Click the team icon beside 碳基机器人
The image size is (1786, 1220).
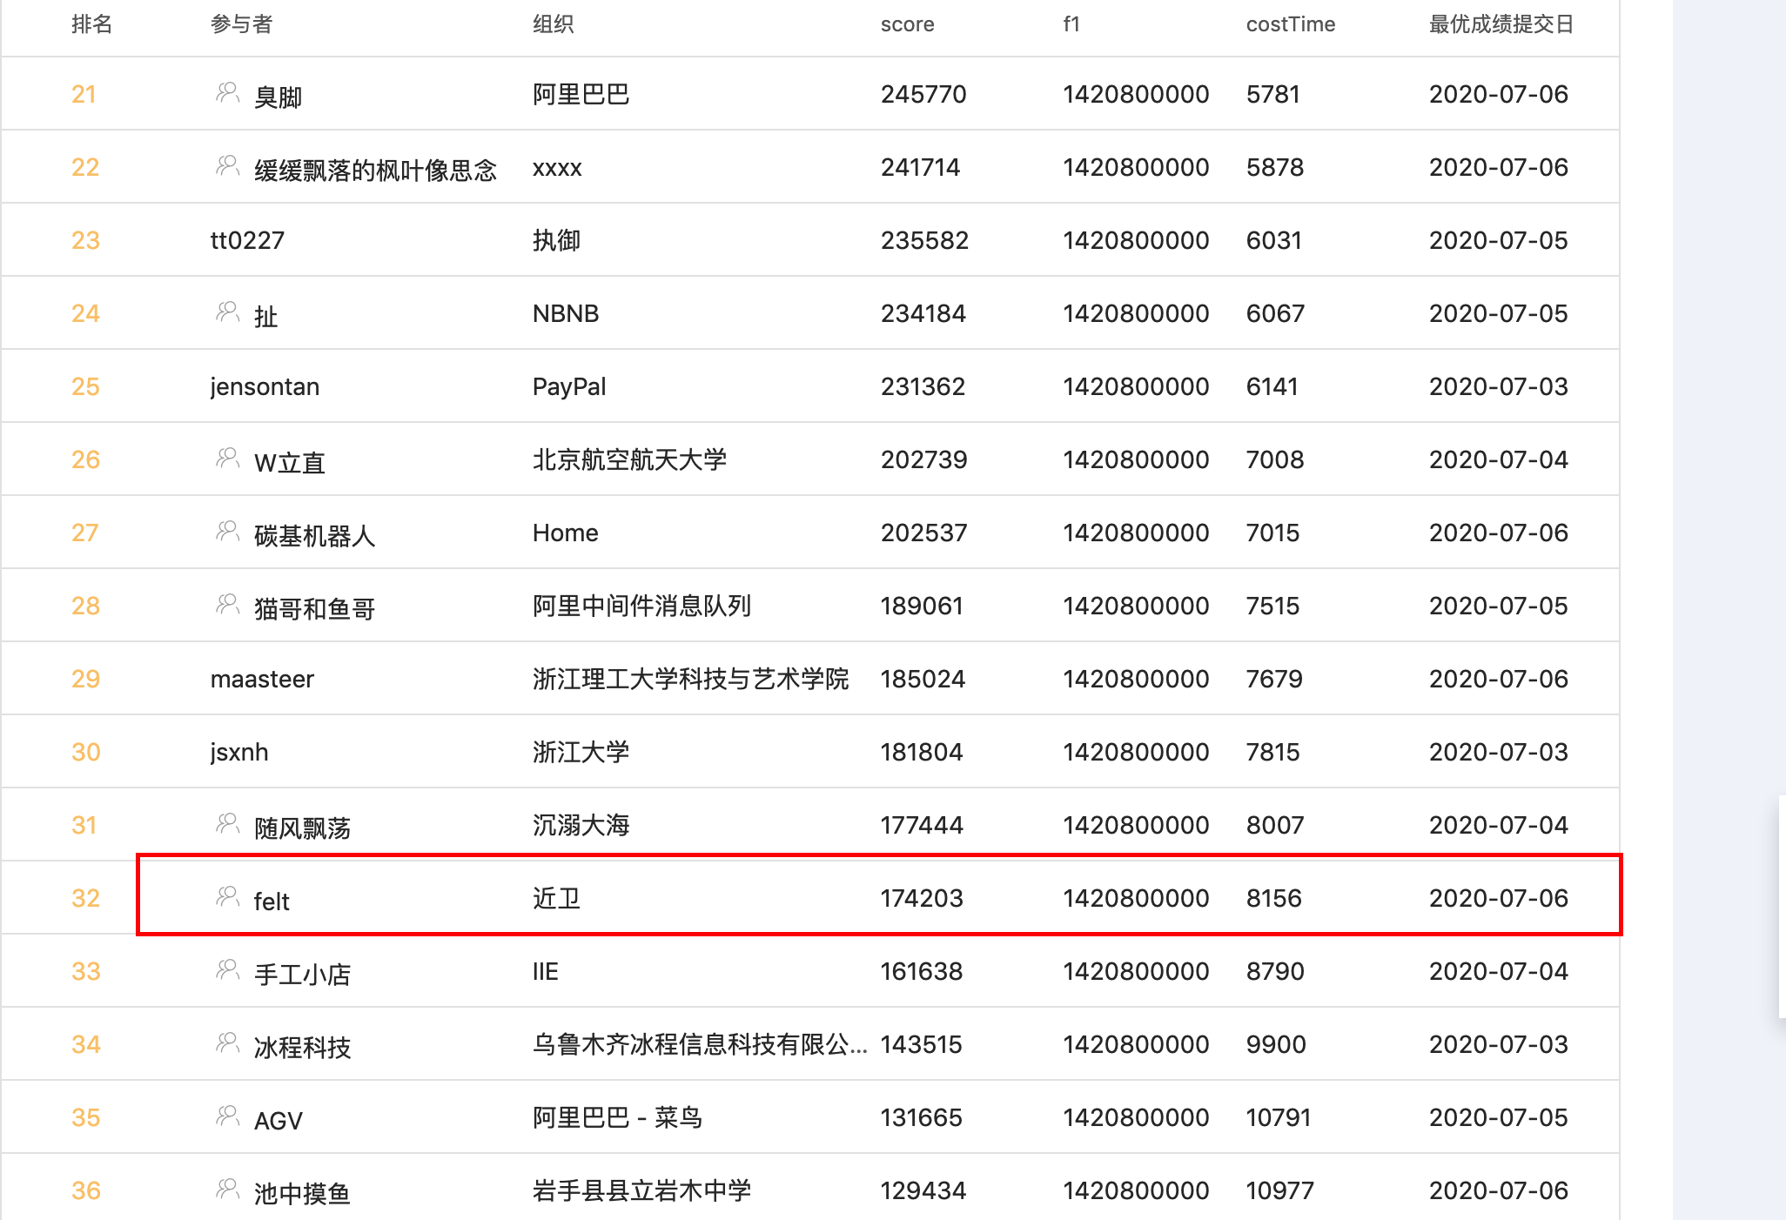[227, 530]
